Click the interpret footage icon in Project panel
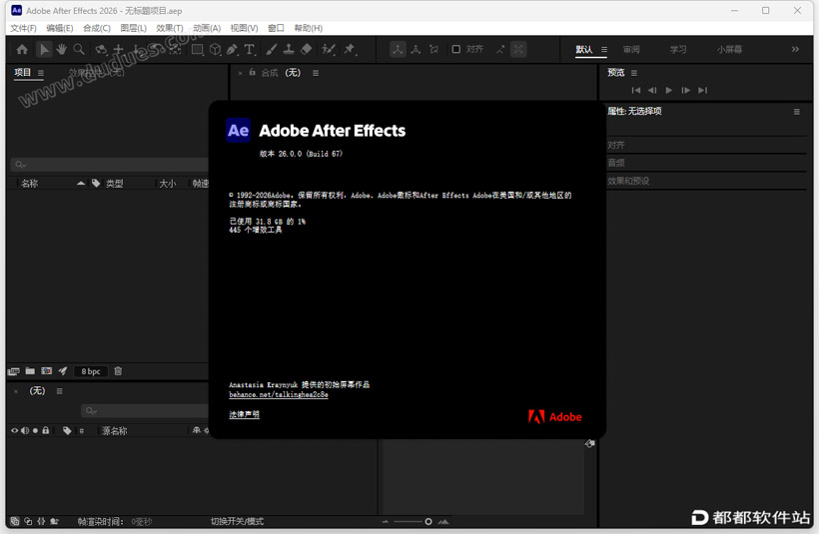 (14, 371)
